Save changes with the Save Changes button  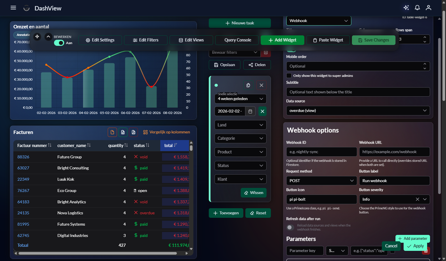[x=374, y=40]
